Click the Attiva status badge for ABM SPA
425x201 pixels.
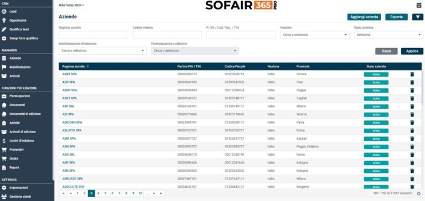[376, 139]
